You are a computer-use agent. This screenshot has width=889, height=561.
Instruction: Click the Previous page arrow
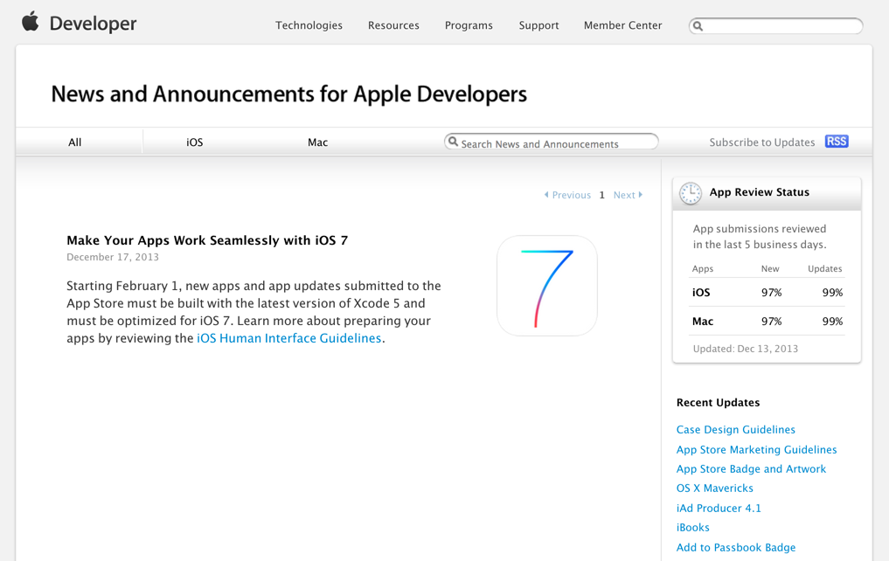(546, 194)
